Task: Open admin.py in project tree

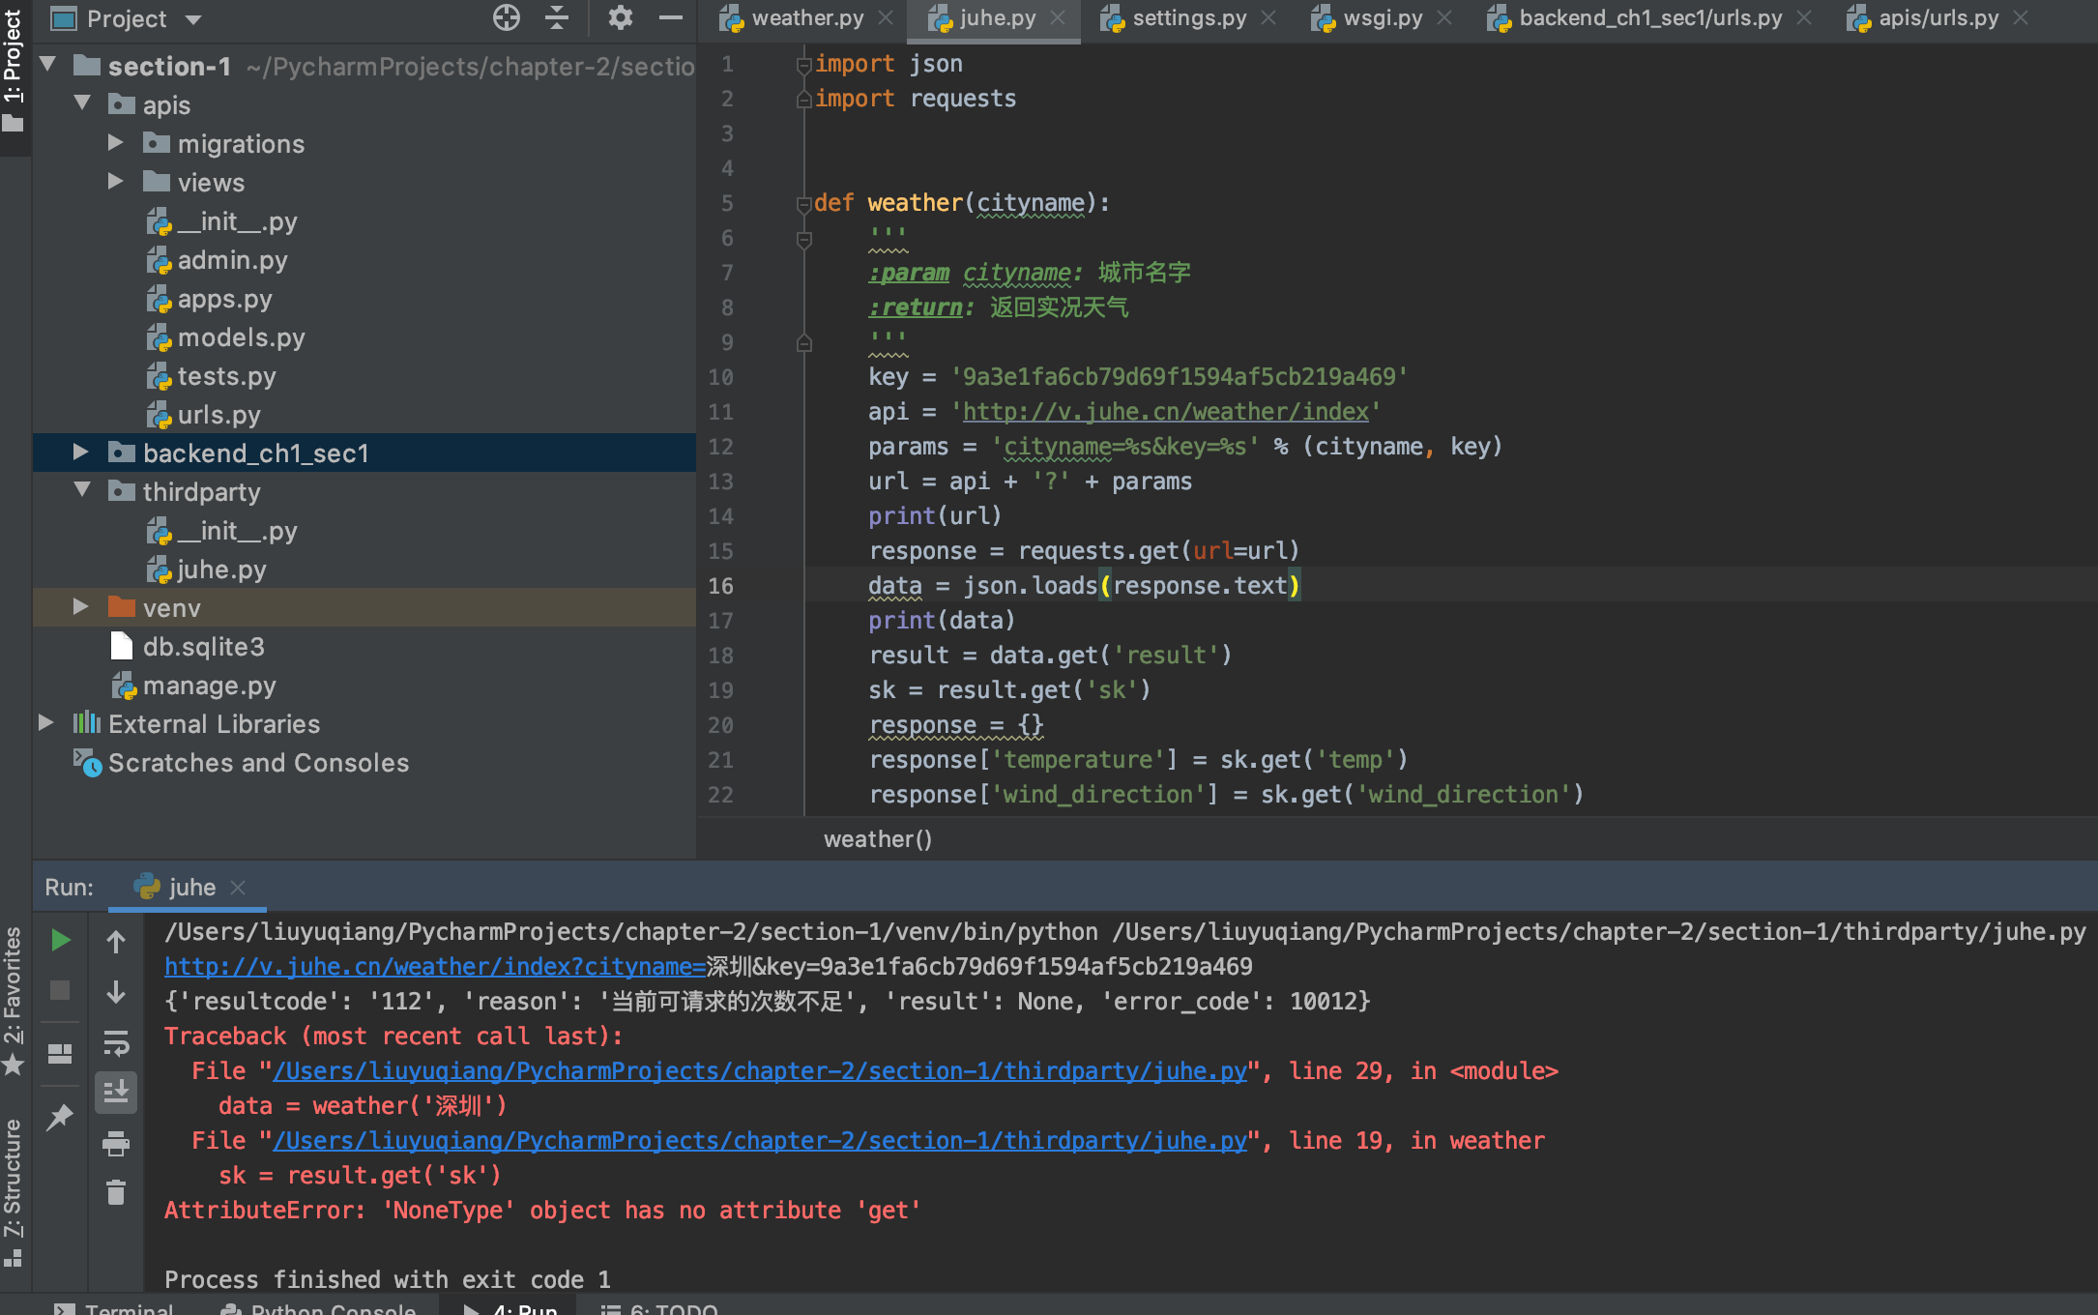Action: [x=232, y=260]
